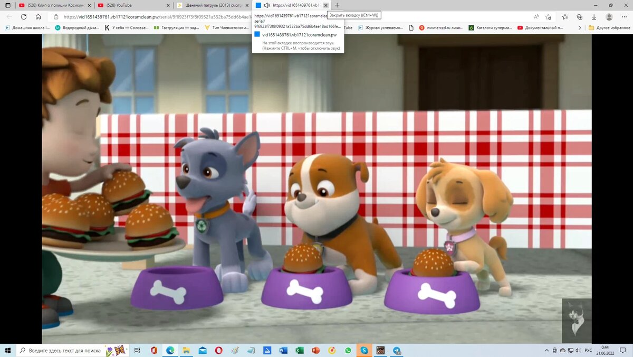The width and height of the screenshot is (633, 357).
Task: Open the tab actions menu icon
Action: click(x=7, y=5)
